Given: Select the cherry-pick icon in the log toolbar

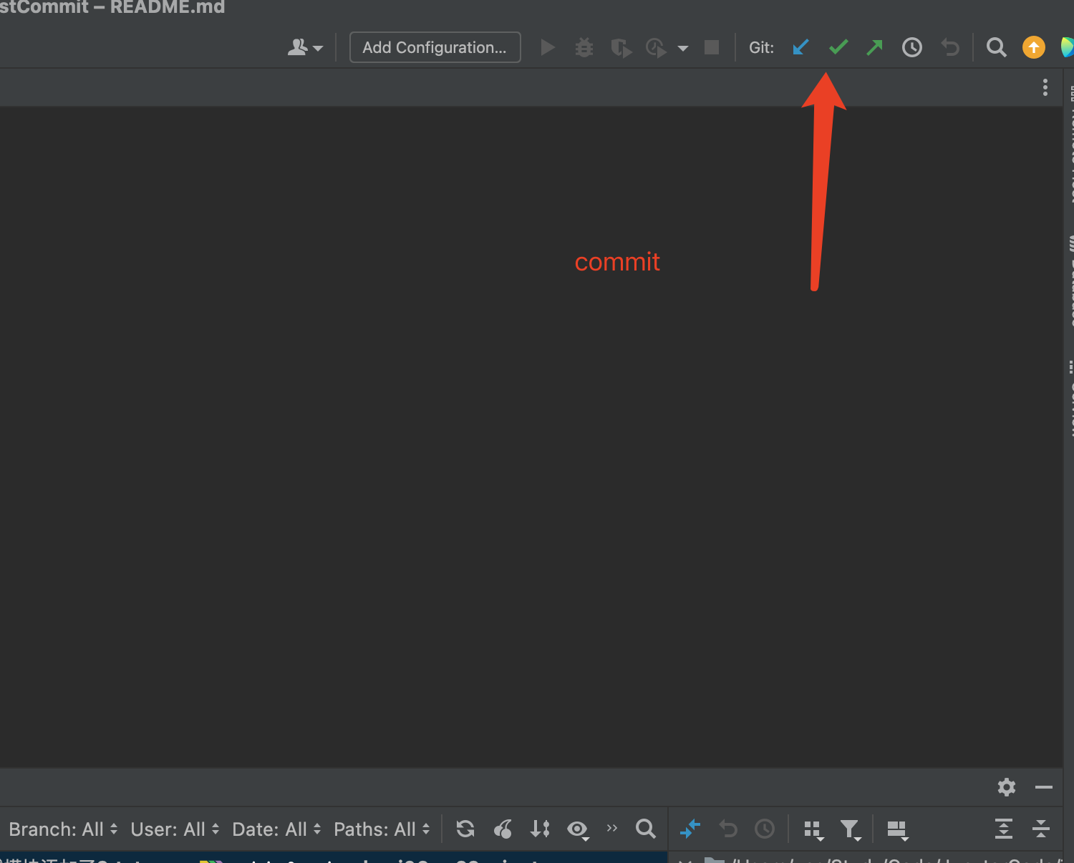Looking at the screenshot, I should pos(502,829).
